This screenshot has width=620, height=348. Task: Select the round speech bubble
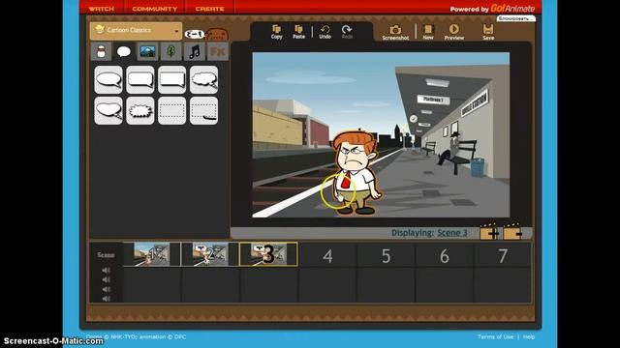pos(108,79)
